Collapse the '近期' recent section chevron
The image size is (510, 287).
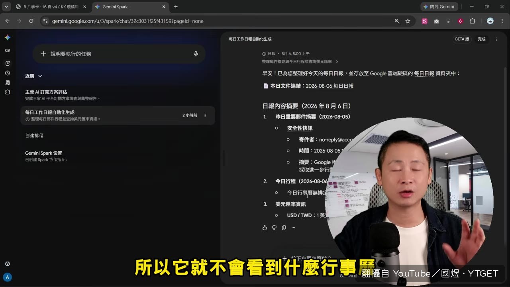40,76
